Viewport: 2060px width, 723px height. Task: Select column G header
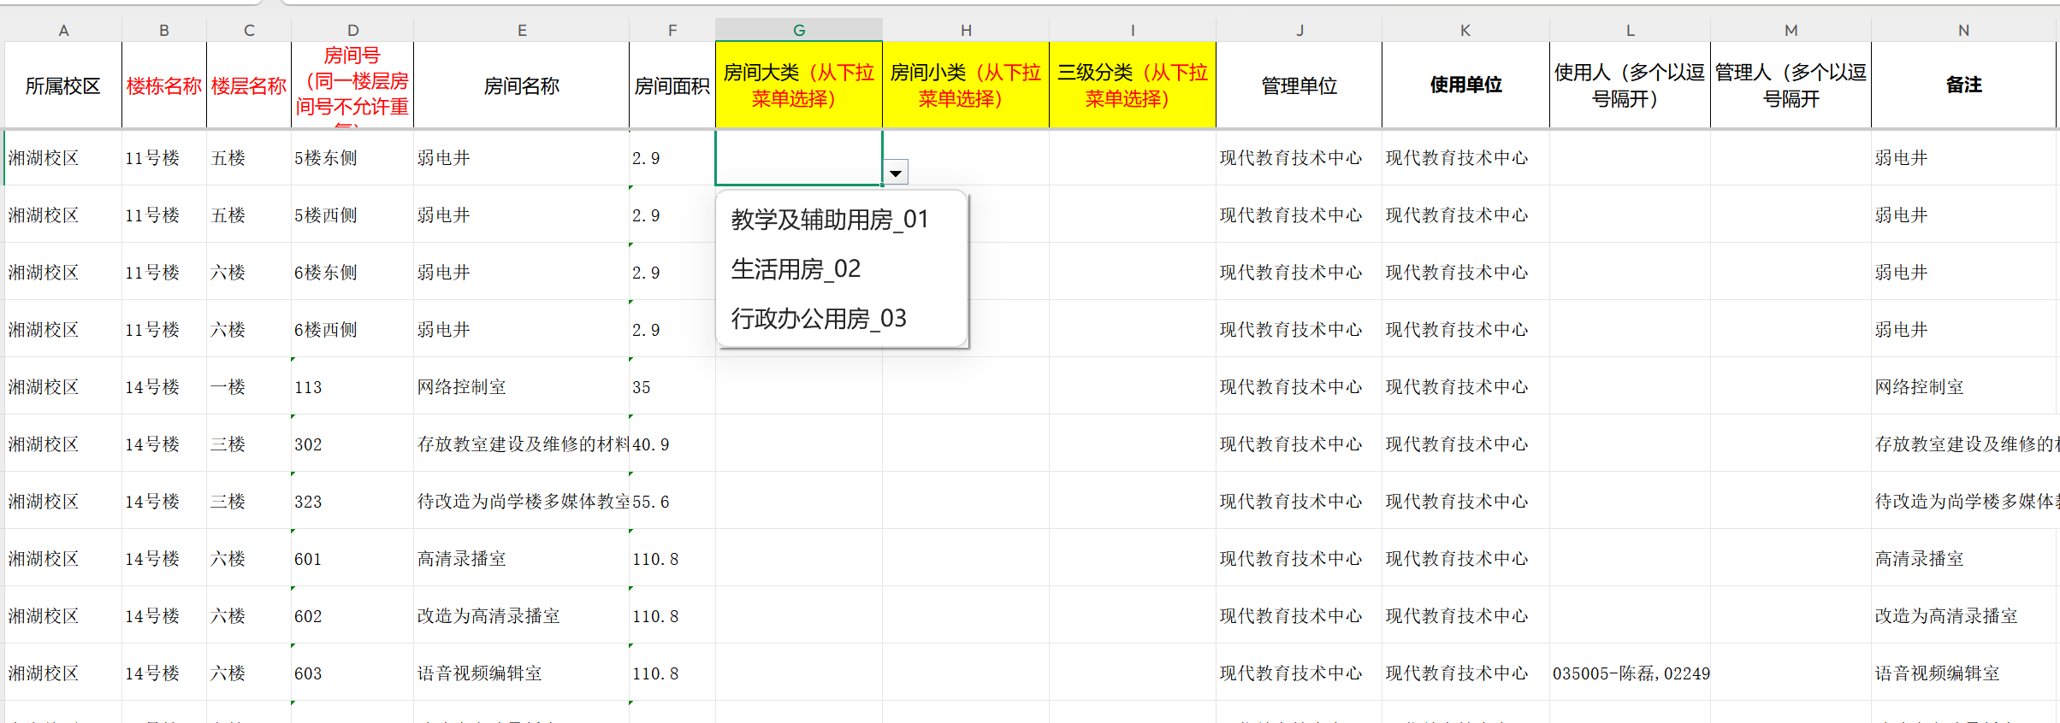pos(798,30)
